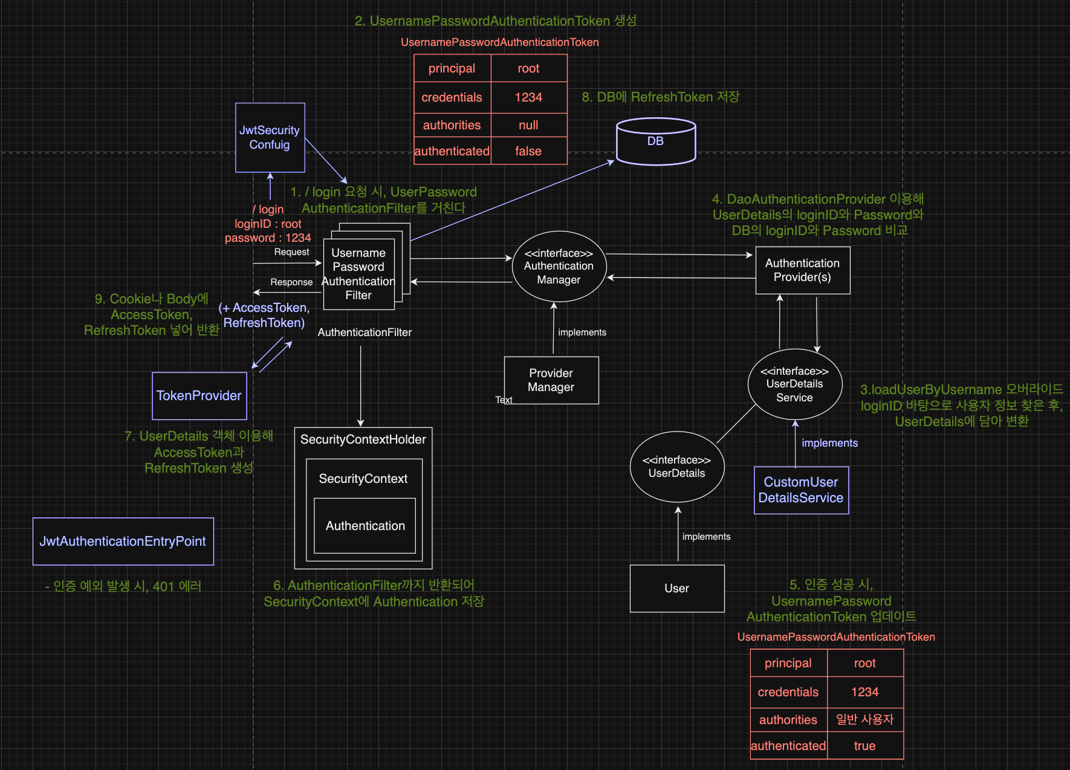Select purple 'implements' label near CustomUserDetailsService

point(829,443)
